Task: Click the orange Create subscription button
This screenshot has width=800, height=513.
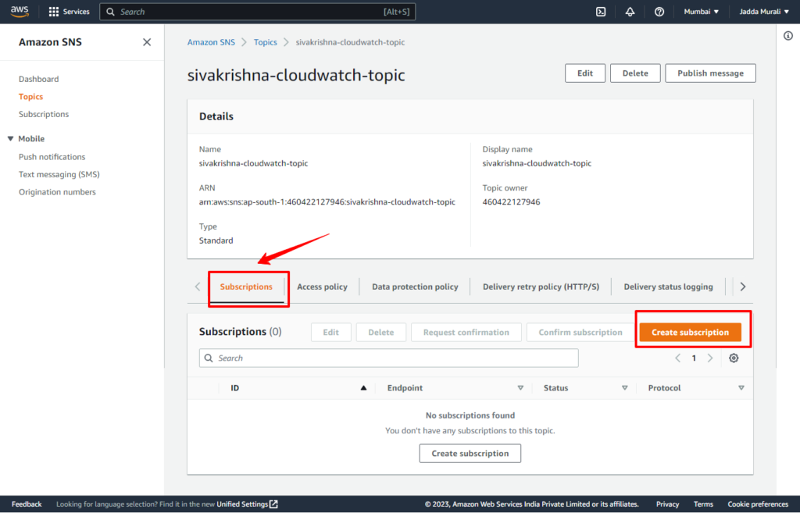Action: tap(690, 333)
